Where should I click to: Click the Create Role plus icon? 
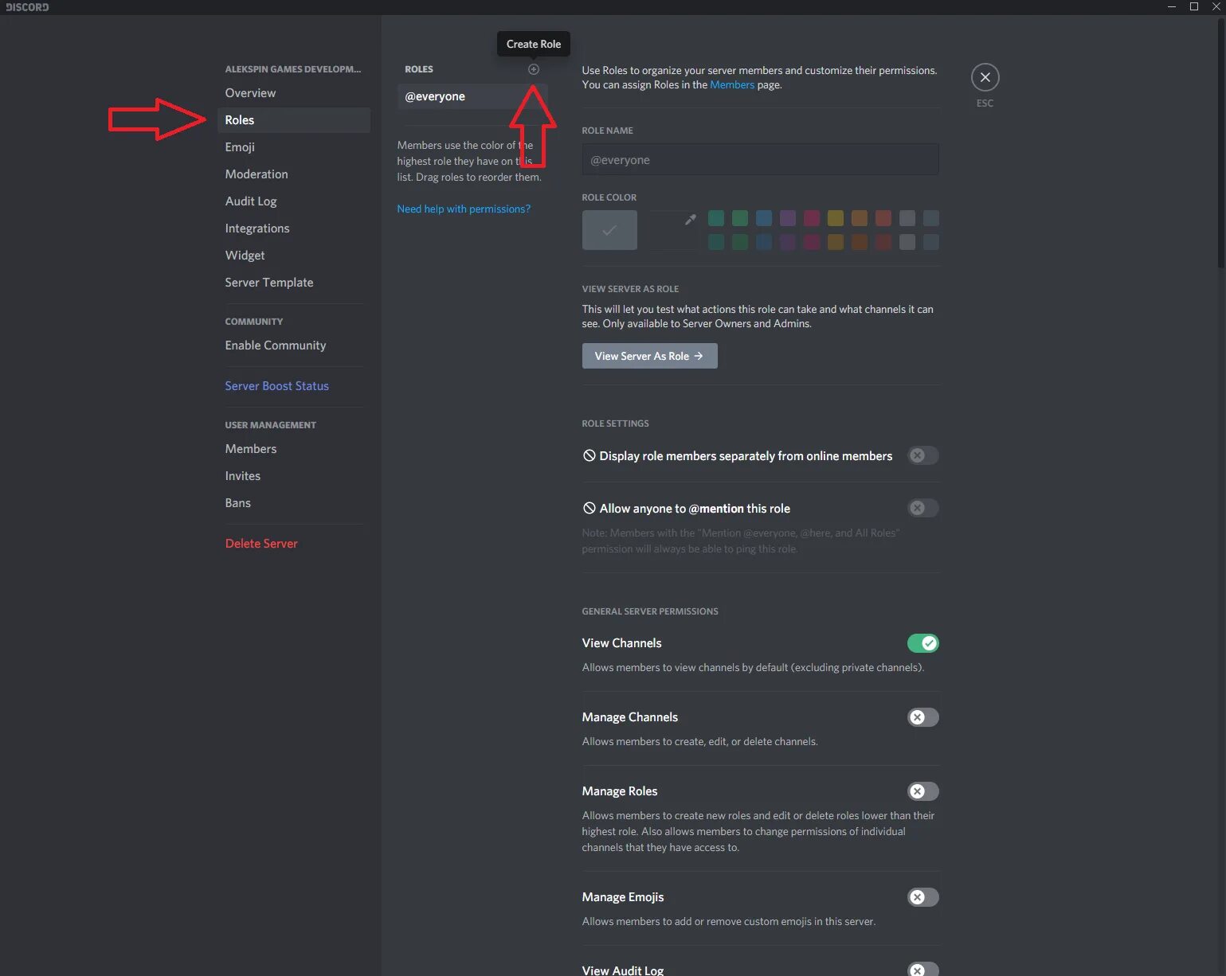pos(534,69)
